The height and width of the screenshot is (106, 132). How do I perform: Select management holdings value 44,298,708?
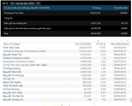[96, 28]
